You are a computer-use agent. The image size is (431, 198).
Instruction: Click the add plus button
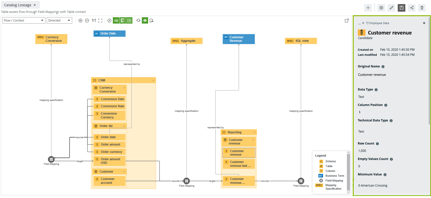368,8
